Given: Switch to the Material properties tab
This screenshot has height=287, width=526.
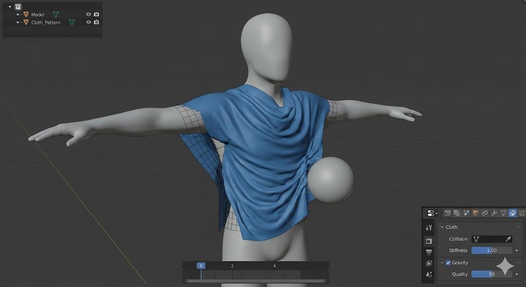Looking at the screenshot, I should pyautogui.click(x=475, y=213).
